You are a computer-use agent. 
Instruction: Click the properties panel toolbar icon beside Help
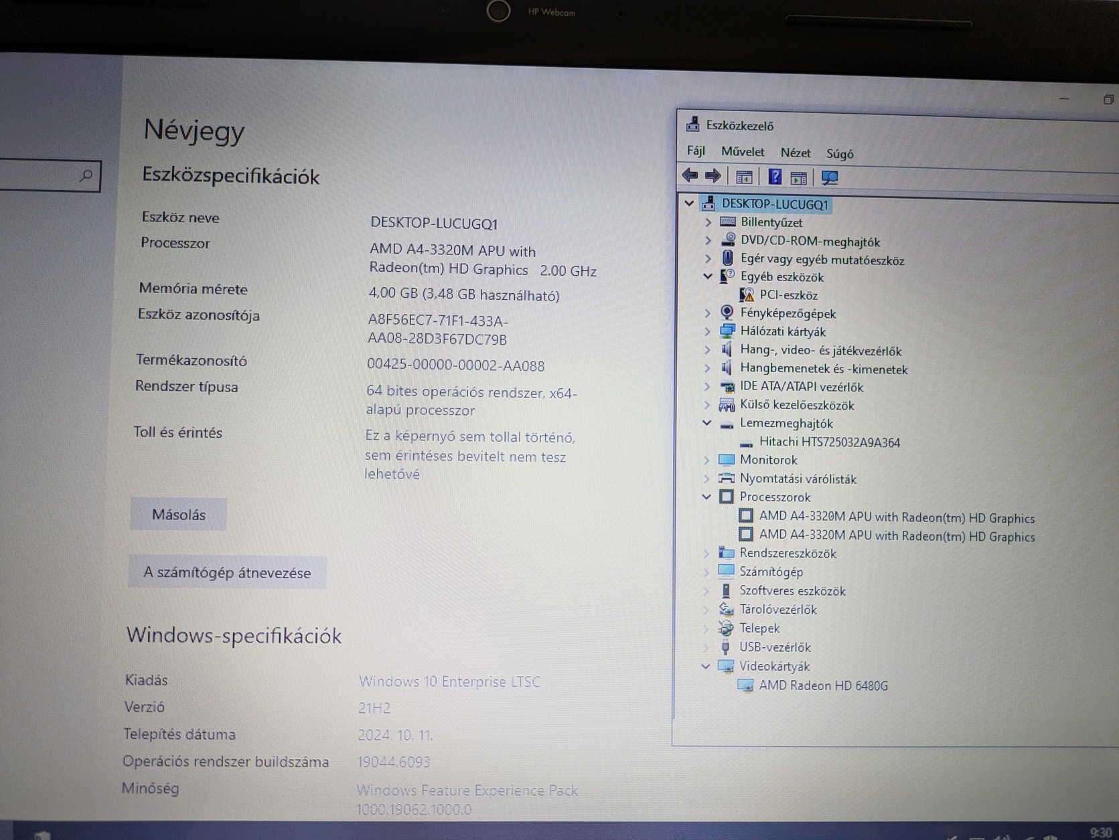pyautogui.click(x=798, y=178)
